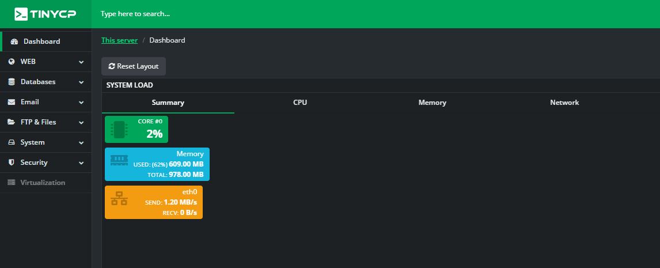Click the CPU chip icon in CORE #0 tile
Screen dimensions: 660x268
tap(119, 130)
